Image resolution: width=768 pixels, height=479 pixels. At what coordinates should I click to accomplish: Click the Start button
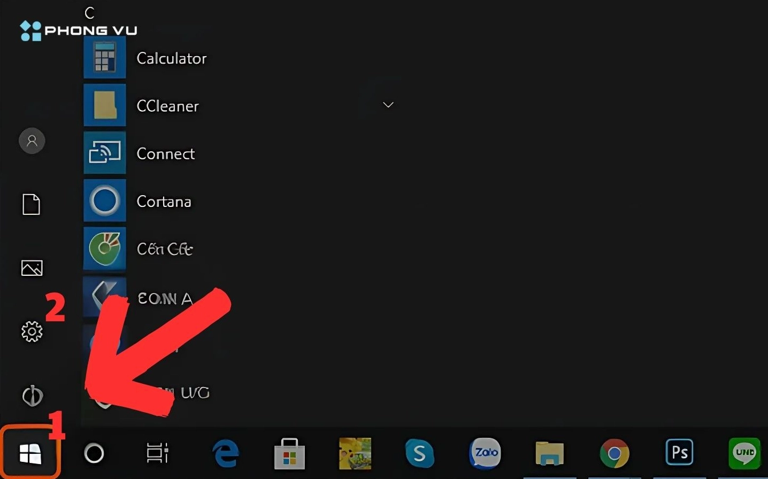[30, 453]
